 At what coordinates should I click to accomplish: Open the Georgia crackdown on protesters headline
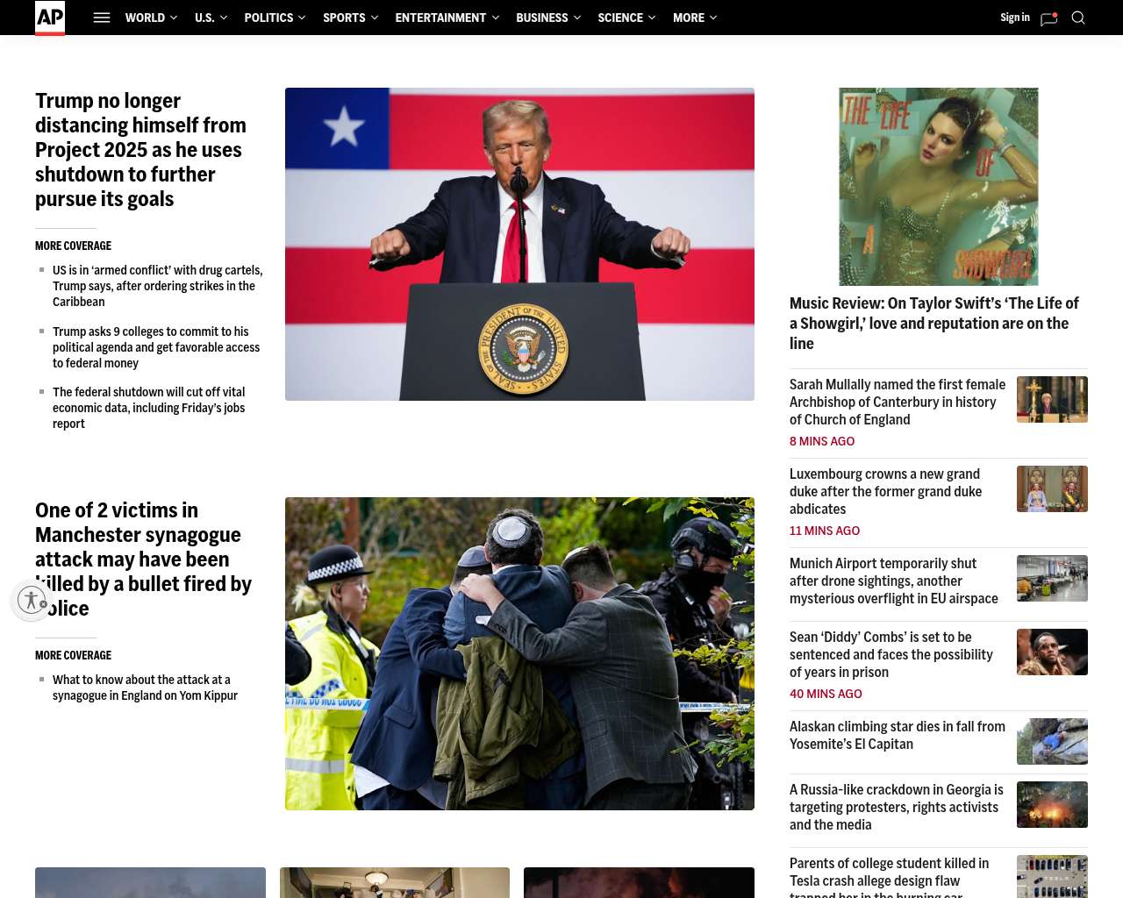click(897, 808)
